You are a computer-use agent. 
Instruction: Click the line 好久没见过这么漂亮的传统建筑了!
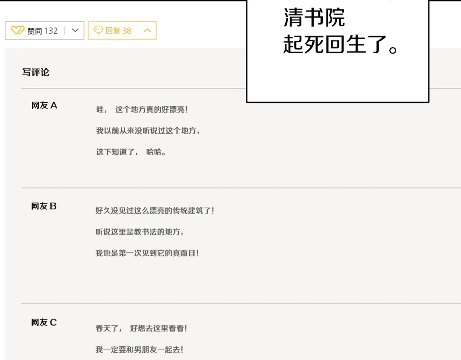coord(155,211)
